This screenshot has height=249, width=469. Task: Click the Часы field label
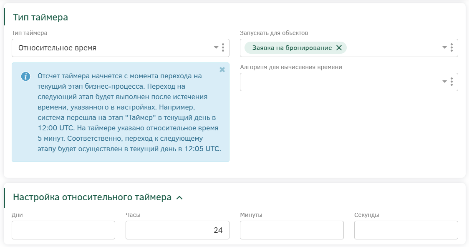coord(133,215)
